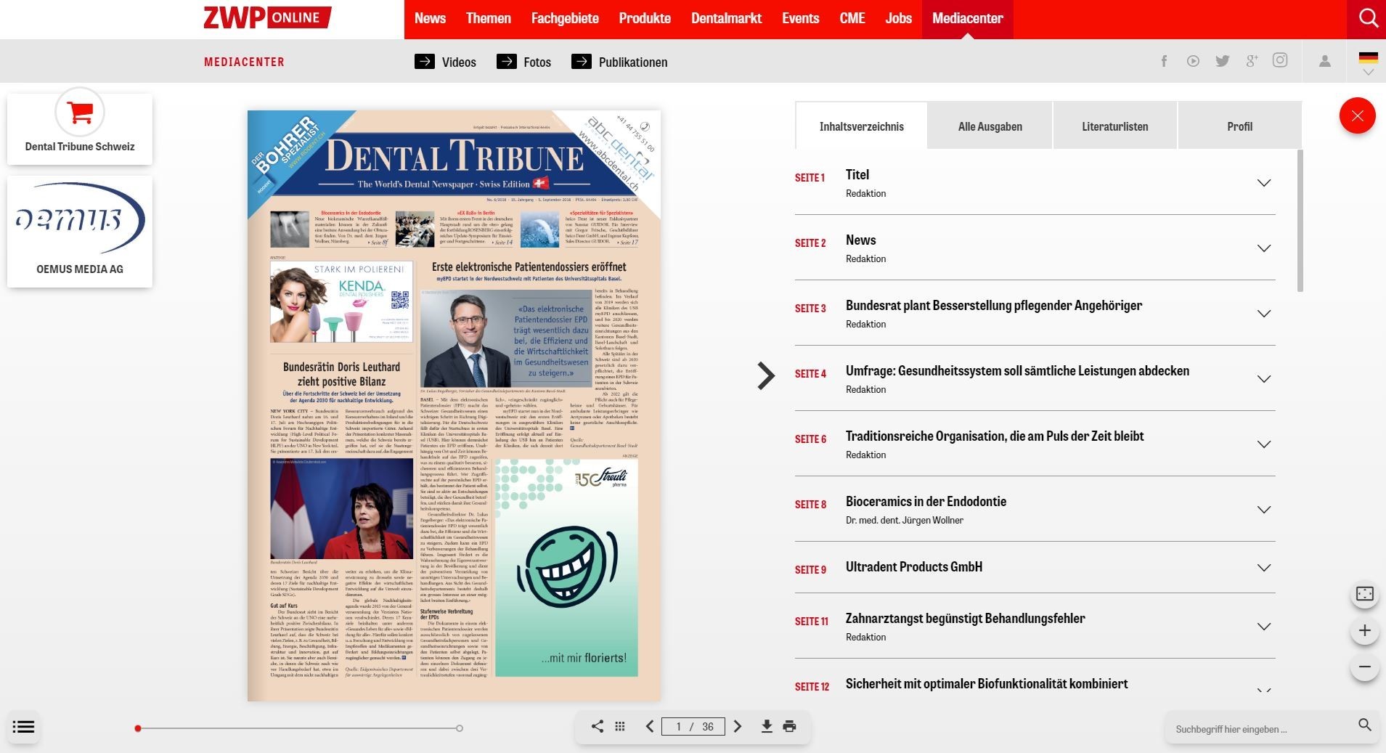
Task: Download the publication
Action: [766, 726]
